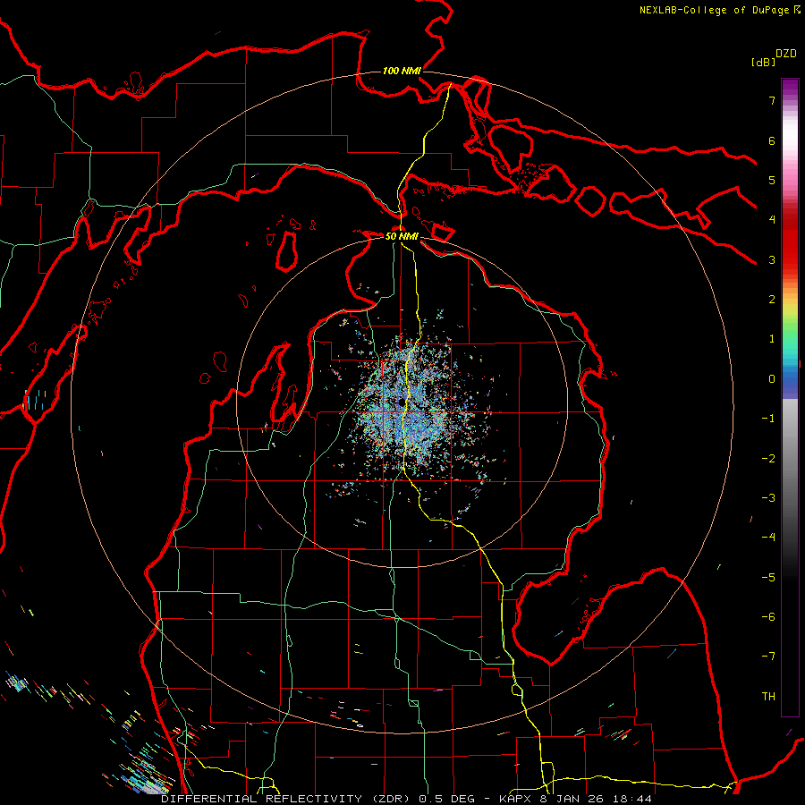
Task: Select the -5 dB scale label
Action: 768,578
